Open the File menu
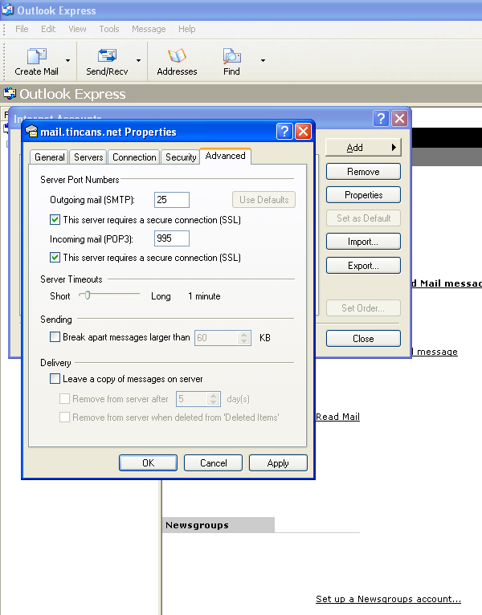The height and width of the screenshot is (615, 482). point(22,29)
